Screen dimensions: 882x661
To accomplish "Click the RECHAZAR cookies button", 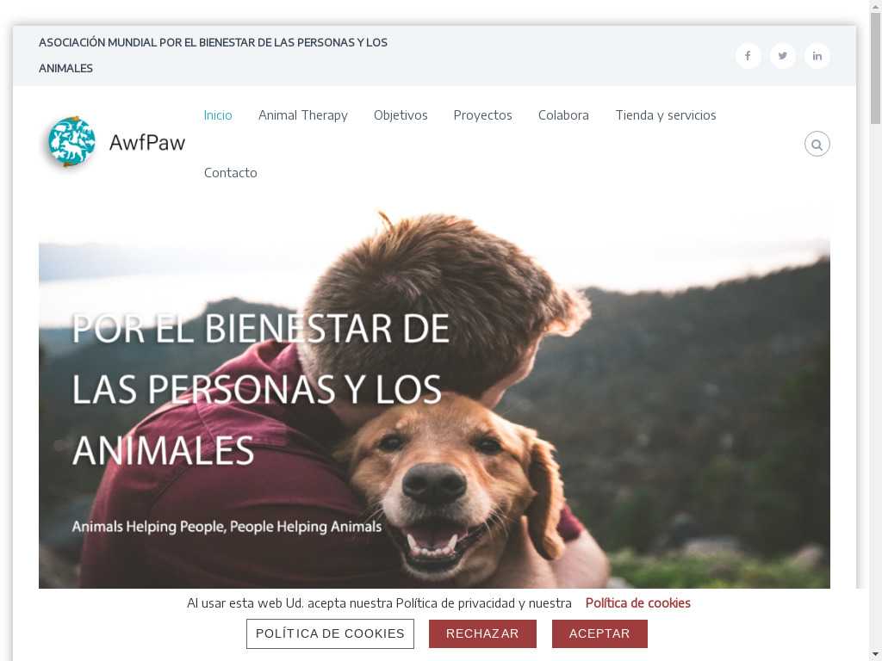I will [482, 633].
